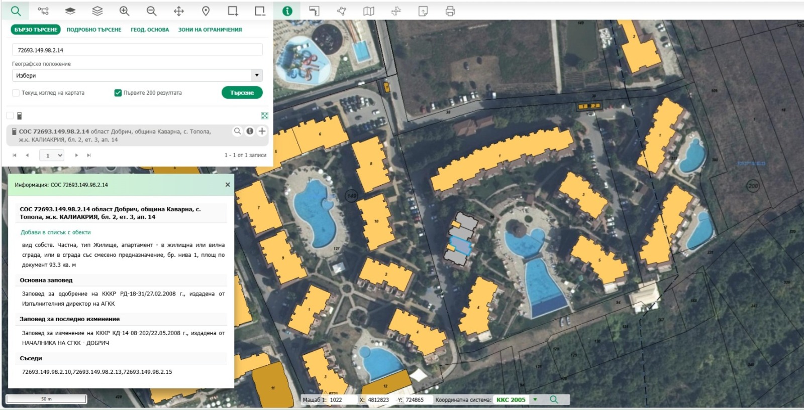The image size is (804, 410).
Task: Activate the green info identify tool
Action: pos(287,11)
